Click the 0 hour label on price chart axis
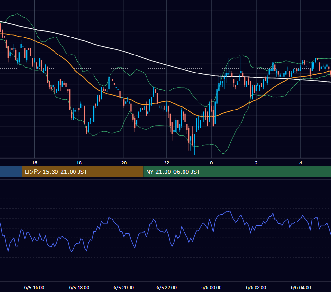The width and height of the screenshot is (331, 292). pyautogui.click(x=211, y=163)
